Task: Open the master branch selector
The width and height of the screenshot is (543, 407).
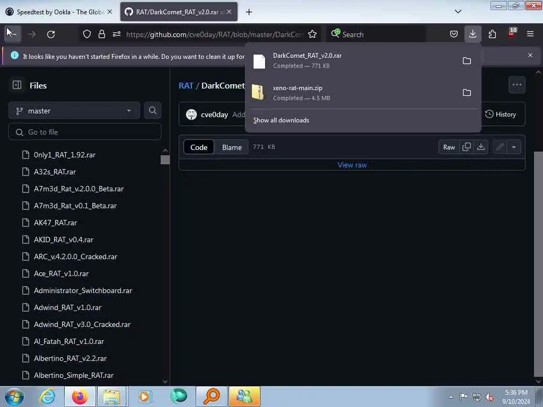Action: coord(74,111)
